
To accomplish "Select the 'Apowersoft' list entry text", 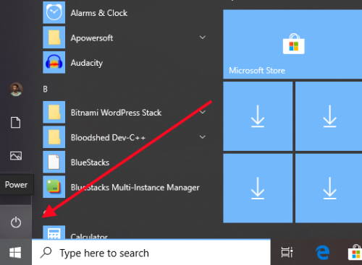I will (x=92, y=38).
